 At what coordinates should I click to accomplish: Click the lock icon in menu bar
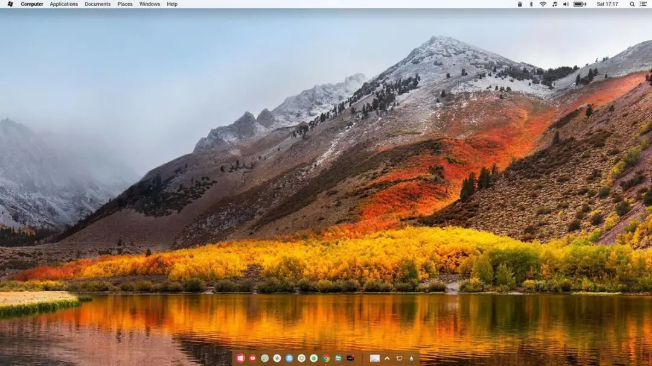[x=520, y=4]
